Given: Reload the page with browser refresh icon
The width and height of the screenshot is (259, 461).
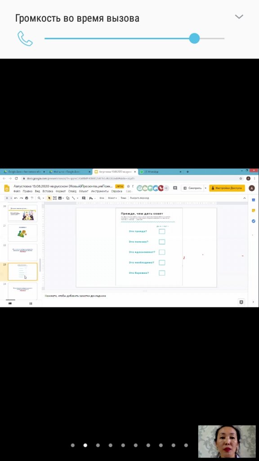Looking at the screenshot, I should click(16, 178).
